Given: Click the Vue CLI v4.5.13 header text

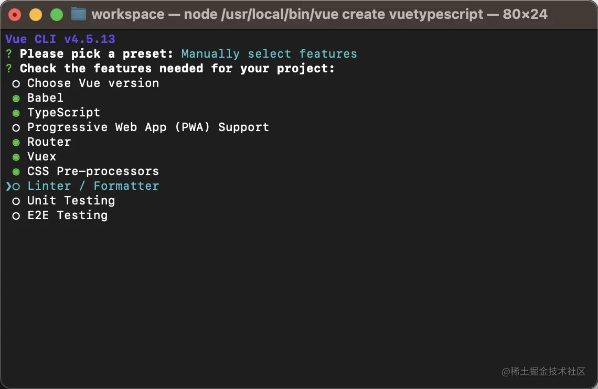Looking at the screenshot, I should tap(60, 39).
